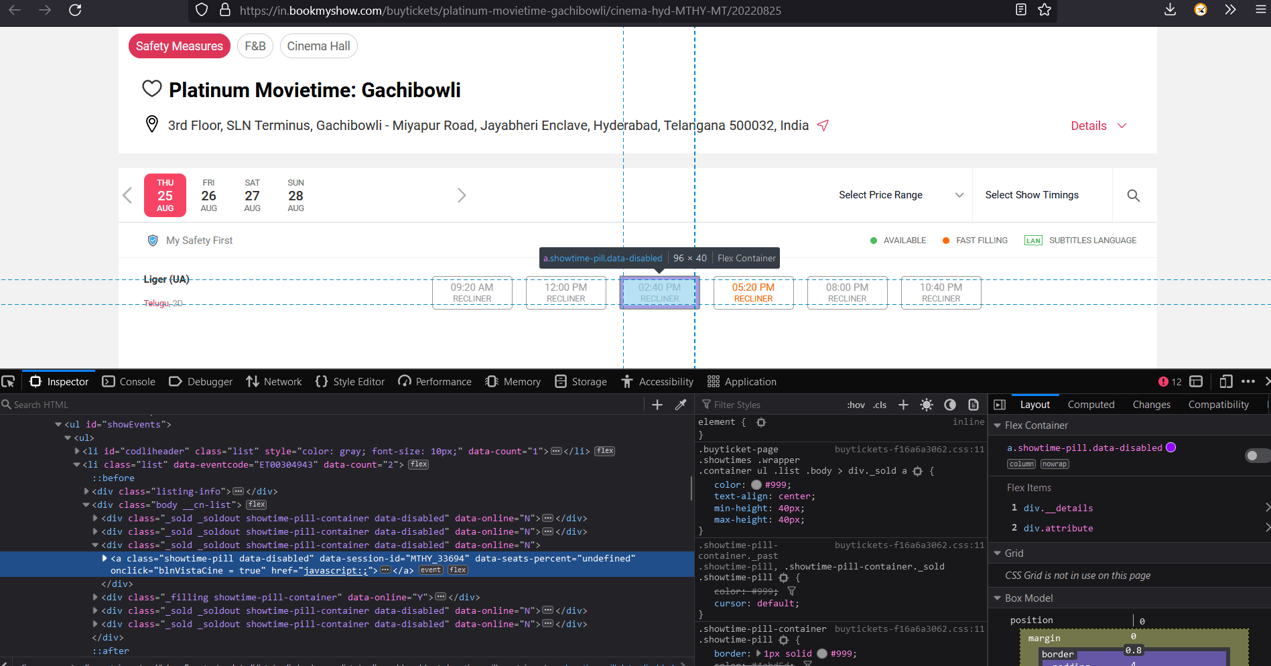Toggle the flex badge on the codliheader row

click(x=605, y=451)
